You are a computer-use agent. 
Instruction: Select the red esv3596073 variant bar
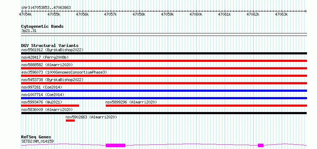tap(164, 76)
